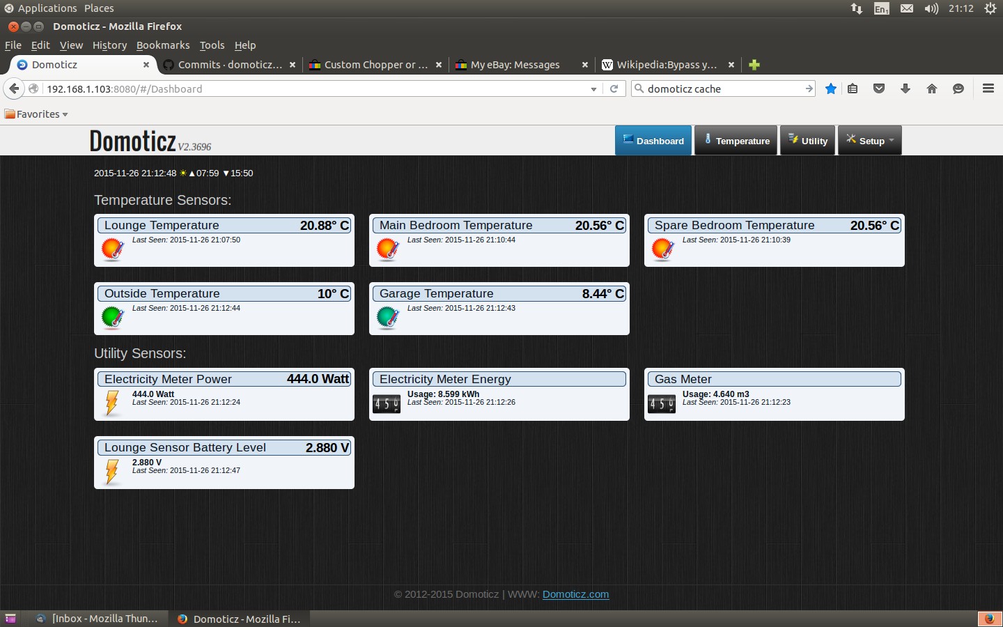
Task: Open a new tab with green plus
Action: tap(754, 65)
